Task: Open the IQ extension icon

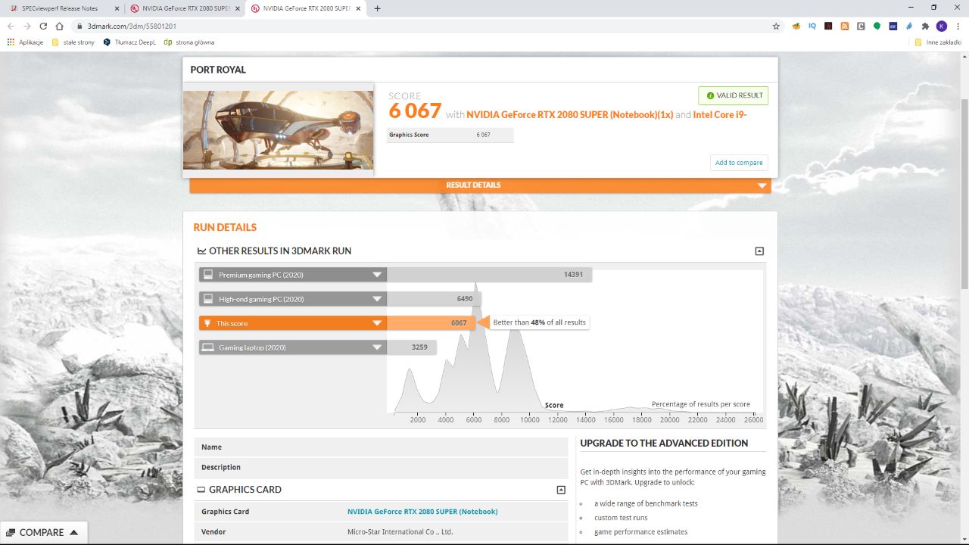Action: 812,26
